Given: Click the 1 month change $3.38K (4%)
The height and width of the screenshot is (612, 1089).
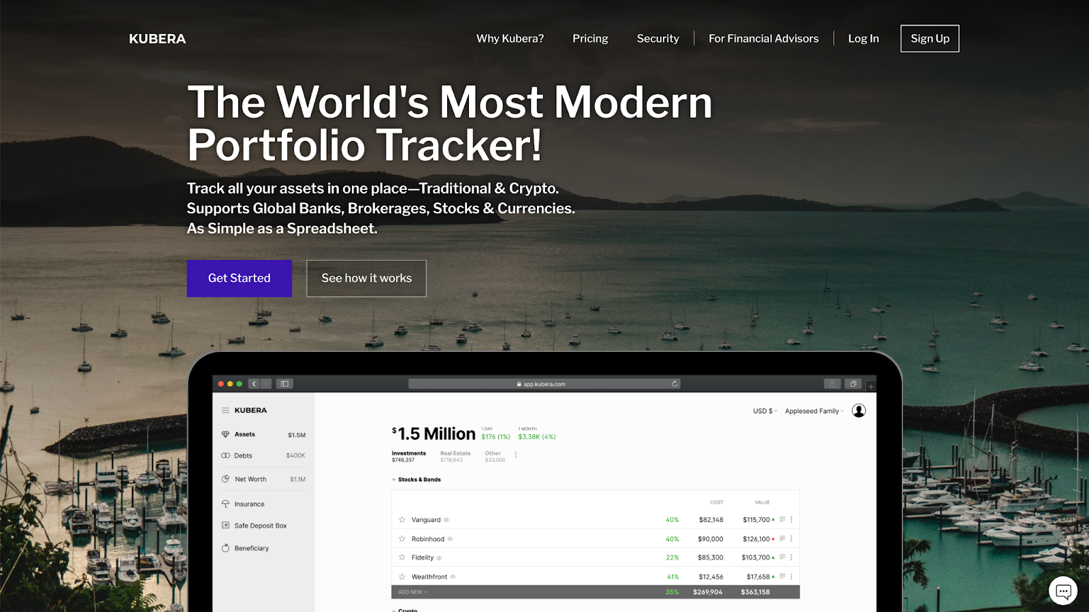Looking at the screenshot, I should [x=537, y=437].
